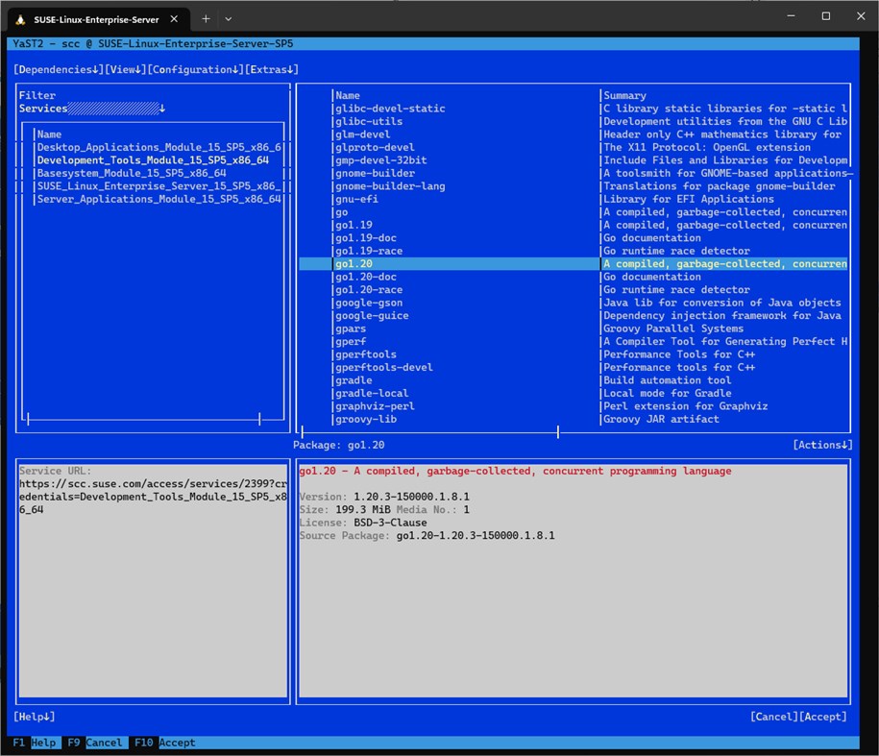This screenshot has width=879, height=756.
Task: Open the Extras menu
Action: point(272,69)
